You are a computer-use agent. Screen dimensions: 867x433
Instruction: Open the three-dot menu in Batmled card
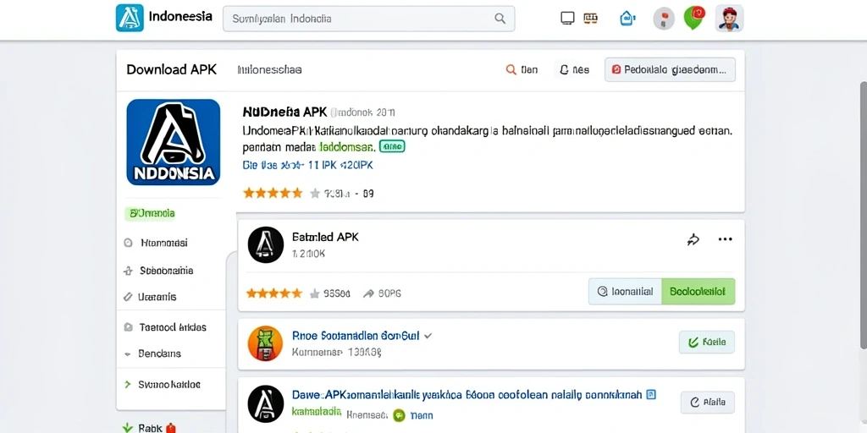(725, 239)
